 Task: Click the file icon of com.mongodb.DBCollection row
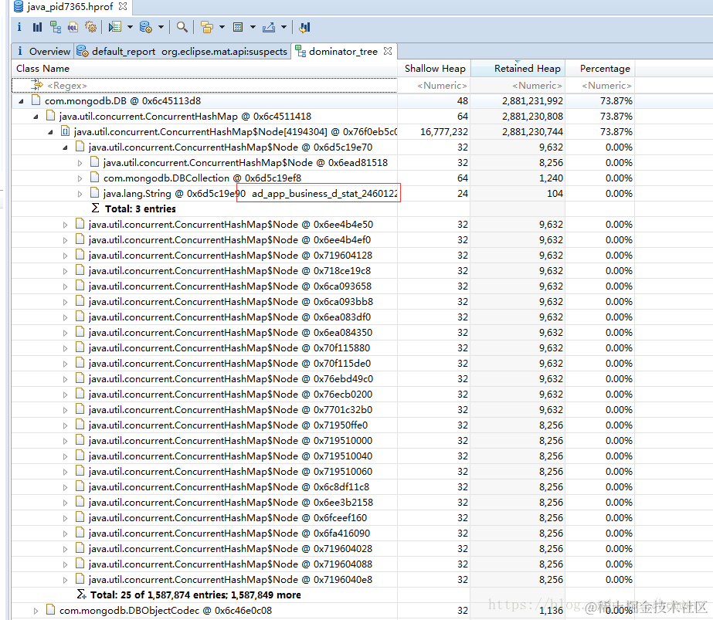[94, 178]
